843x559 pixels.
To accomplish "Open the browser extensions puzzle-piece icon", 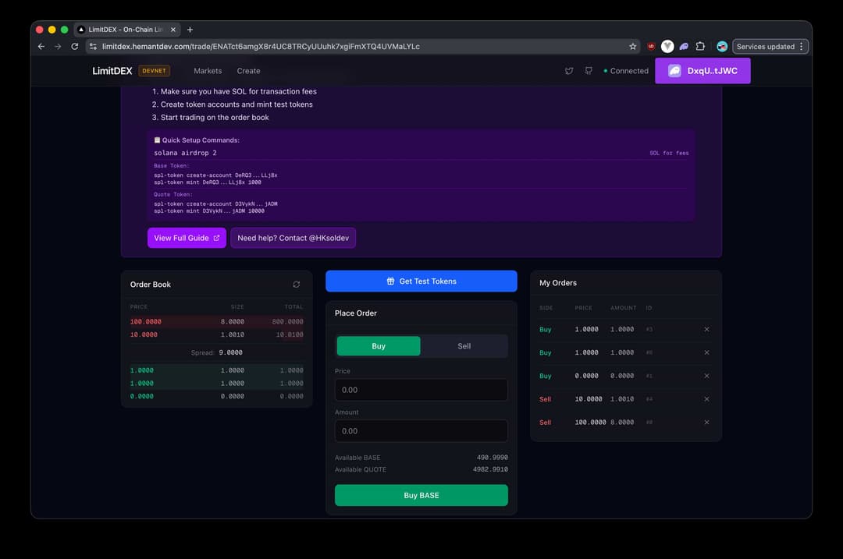I will [700, 46].
